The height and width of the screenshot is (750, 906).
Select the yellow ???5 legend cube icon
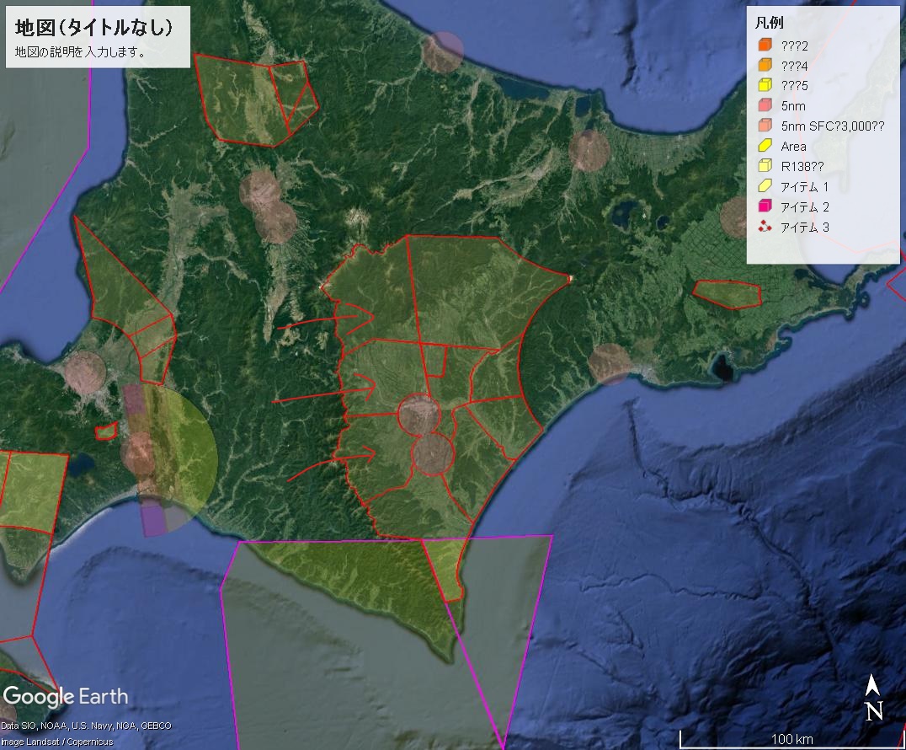pos(765,86)
